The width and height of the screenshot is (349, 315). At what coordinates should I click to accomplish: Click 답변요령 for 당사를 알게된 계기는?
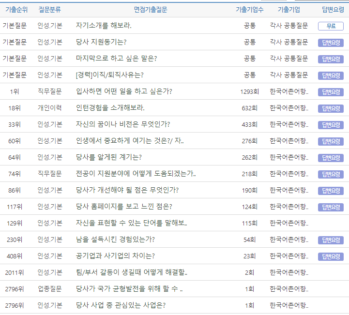pos(331,158)
